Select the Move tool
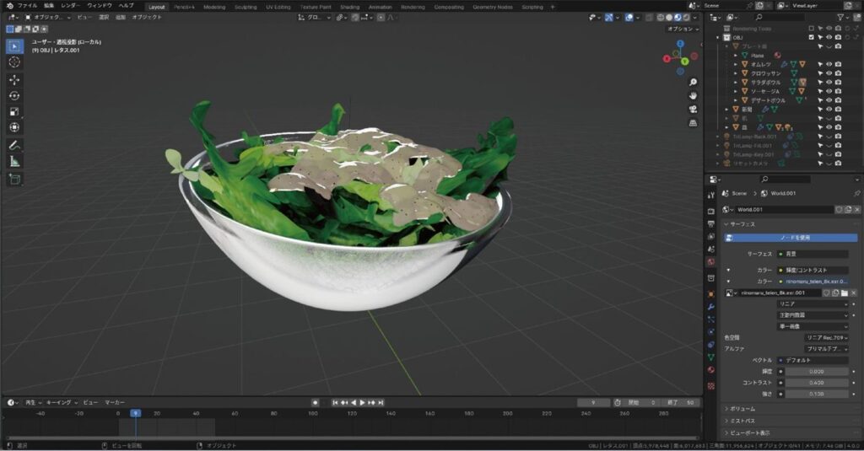The height and width of the screenshot is (451, 864). pyautogui.click(x=14, y=80)
